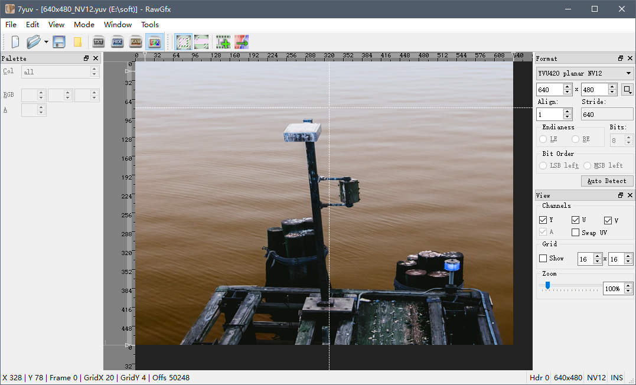Activate the GFX graphics view mode
636x385 pixels.
pos(154,41)
